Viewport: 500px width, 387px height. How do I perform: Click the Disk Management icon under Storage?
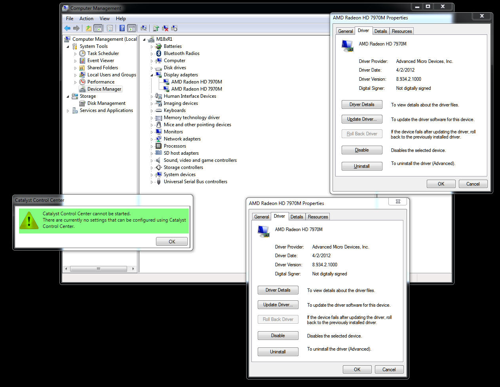pos(82,103)
